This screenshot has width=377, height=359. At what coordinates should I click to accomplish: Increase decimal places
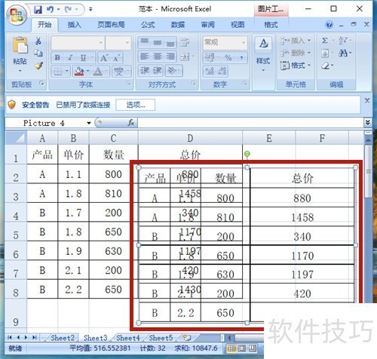[x=210, y=72]
